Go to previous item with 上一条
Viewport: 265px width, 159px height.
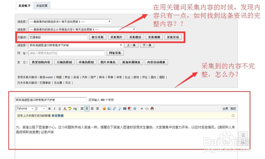tap(131, 45)
